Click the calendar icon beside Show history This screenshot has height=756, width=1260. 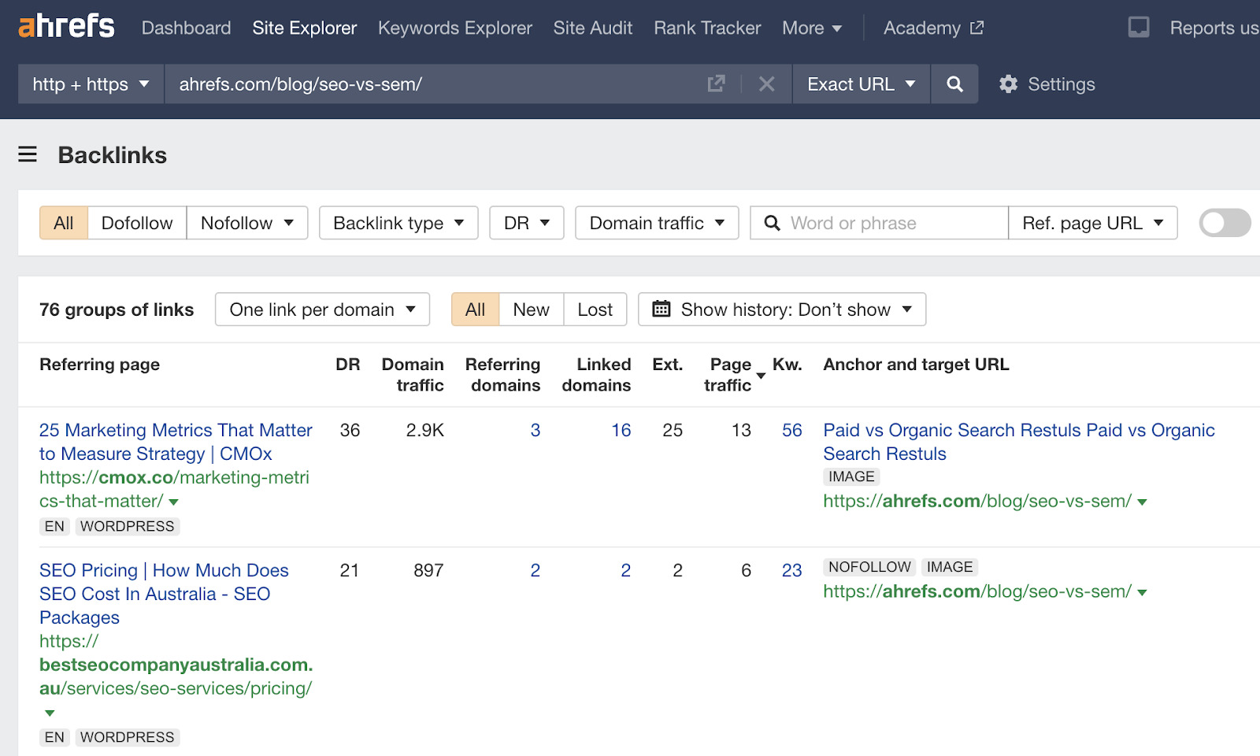coord(661,309)
